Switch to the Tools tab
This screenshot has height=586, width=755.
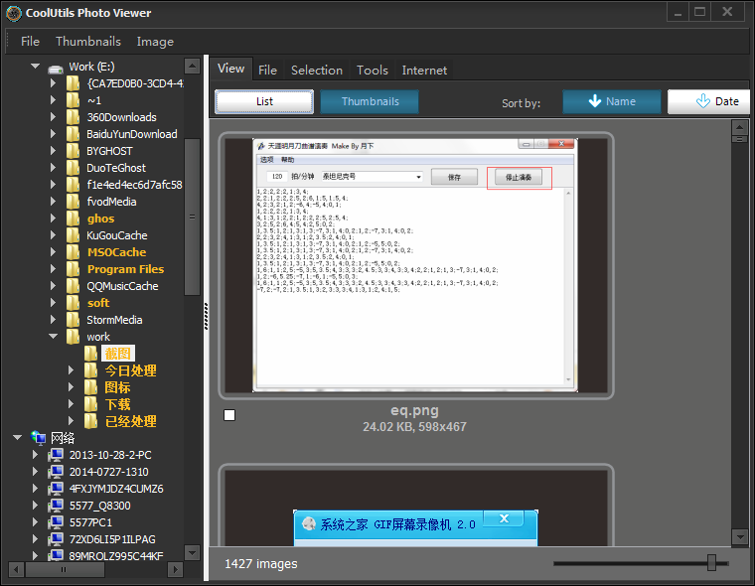[x=372, y=71]
